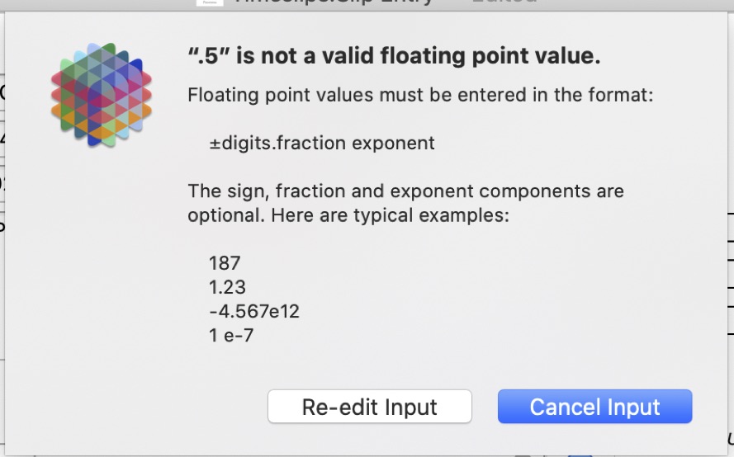Click the "±digits.fraction" format text
This screenshot has height=457, width=734.
tap(277, 143)
